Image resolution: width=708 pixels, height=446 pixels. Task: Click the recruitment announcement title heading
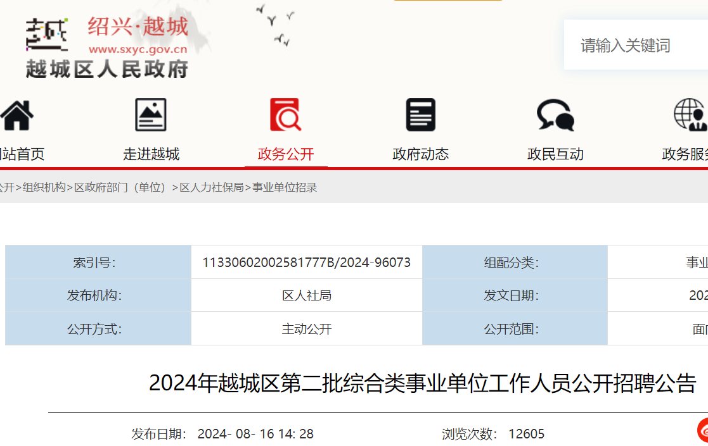click(x=422, y=383)
